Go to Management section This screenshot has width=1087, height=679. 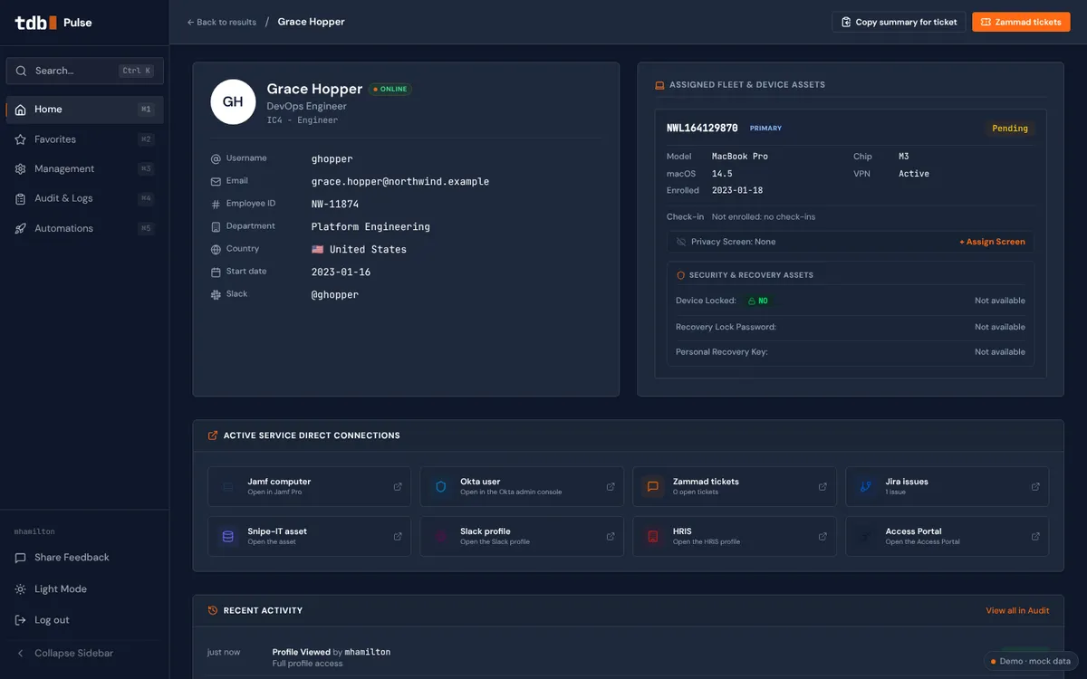[x=84, y=168]
